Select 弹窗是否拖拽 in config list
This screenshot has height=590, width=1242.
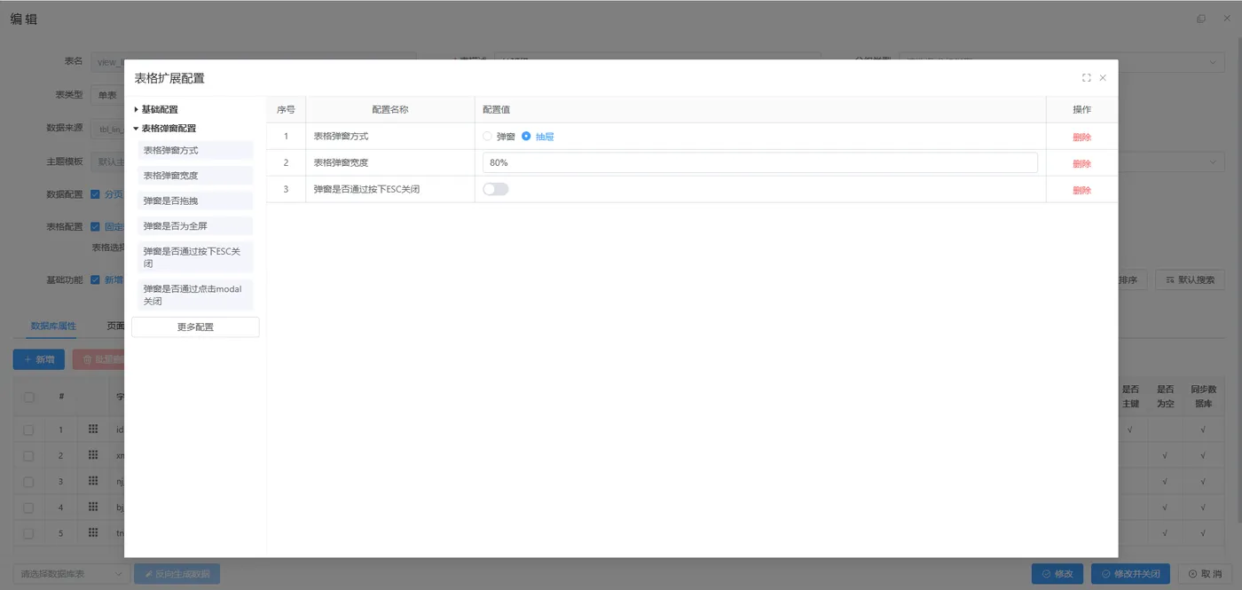195,201
